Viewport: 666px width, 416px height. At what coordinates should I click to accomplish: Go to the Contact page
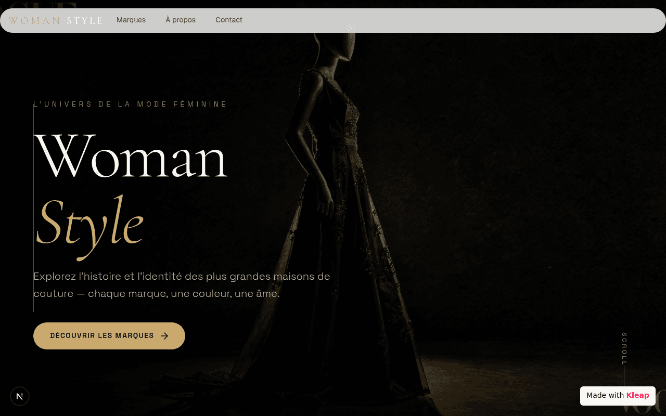coord(229,20)
